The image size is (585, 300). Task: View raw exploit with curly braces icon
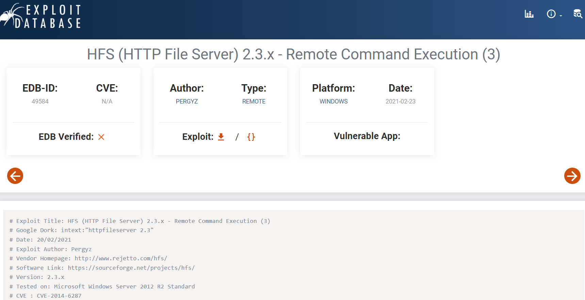pos(251,137)
